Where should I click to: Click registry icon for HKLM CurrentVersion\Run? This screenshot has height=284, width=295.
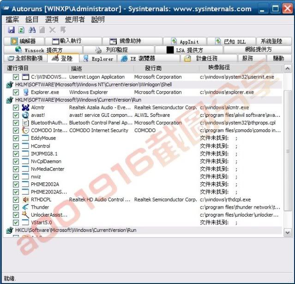click(10, 100)
